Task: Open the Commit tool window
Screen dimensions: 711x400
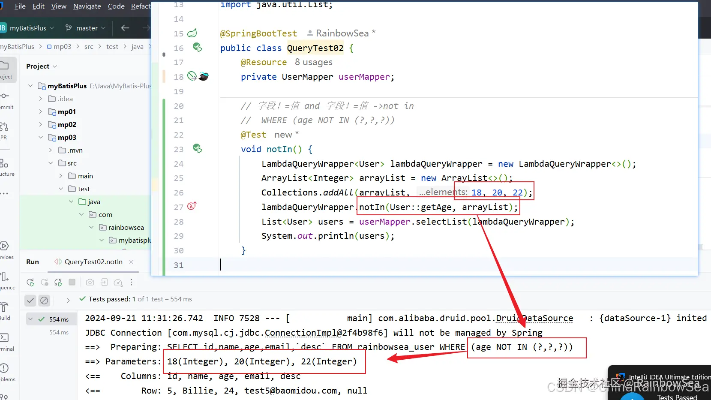Action: [x=5, y=100]
